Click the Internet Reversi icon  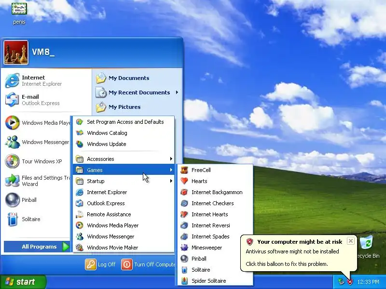click(184, 225)
